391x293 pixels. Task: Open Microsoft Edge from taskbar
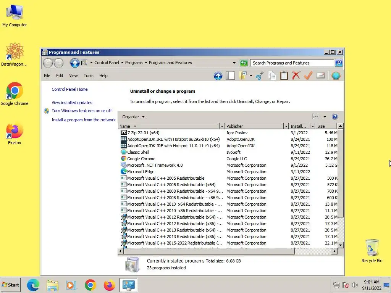point(33,285)
